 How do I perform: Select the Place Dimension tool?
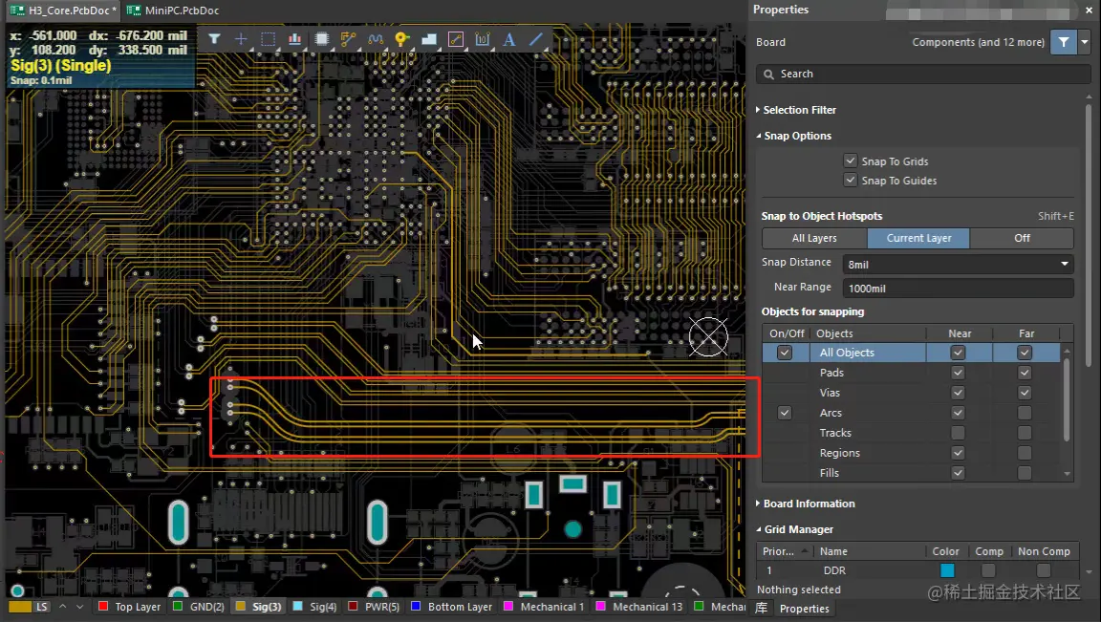(x=483, y=39)
